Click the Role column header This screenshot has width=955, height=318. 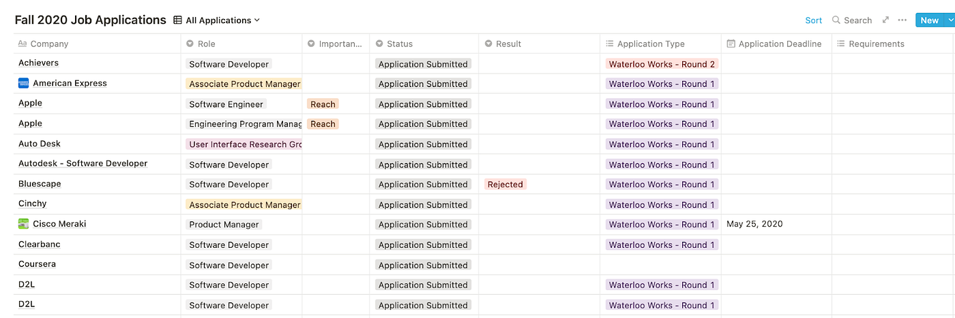(241, 44)
